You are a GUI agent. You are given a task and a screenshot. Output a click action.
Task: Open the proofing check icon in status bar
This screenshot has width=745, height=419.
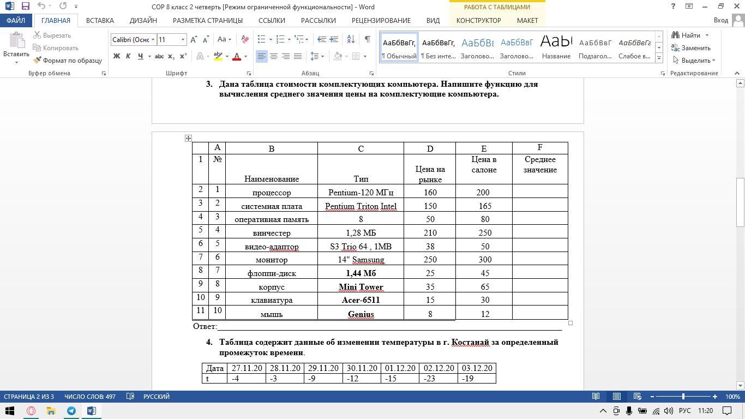130,397
